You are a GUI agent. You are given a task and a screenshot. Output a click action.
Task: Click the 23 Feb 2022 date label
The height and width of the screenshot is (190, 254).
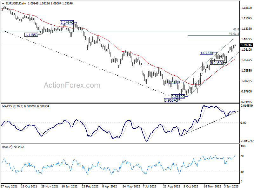(x=90, y=186)
